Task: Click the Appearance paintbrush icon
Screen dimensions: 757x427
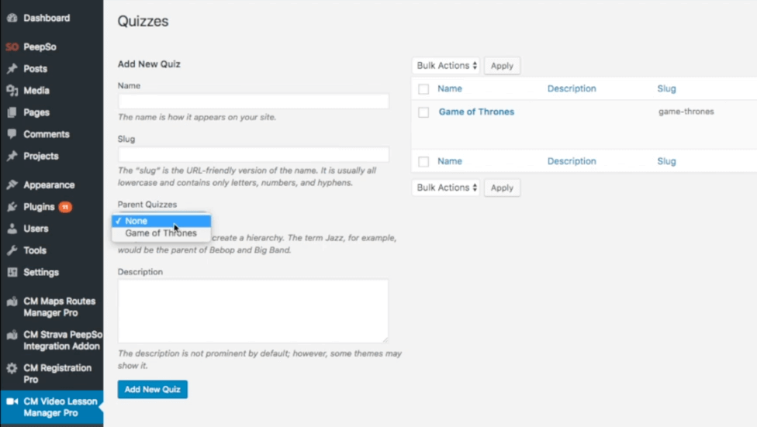Action: (x=12, y=185)
